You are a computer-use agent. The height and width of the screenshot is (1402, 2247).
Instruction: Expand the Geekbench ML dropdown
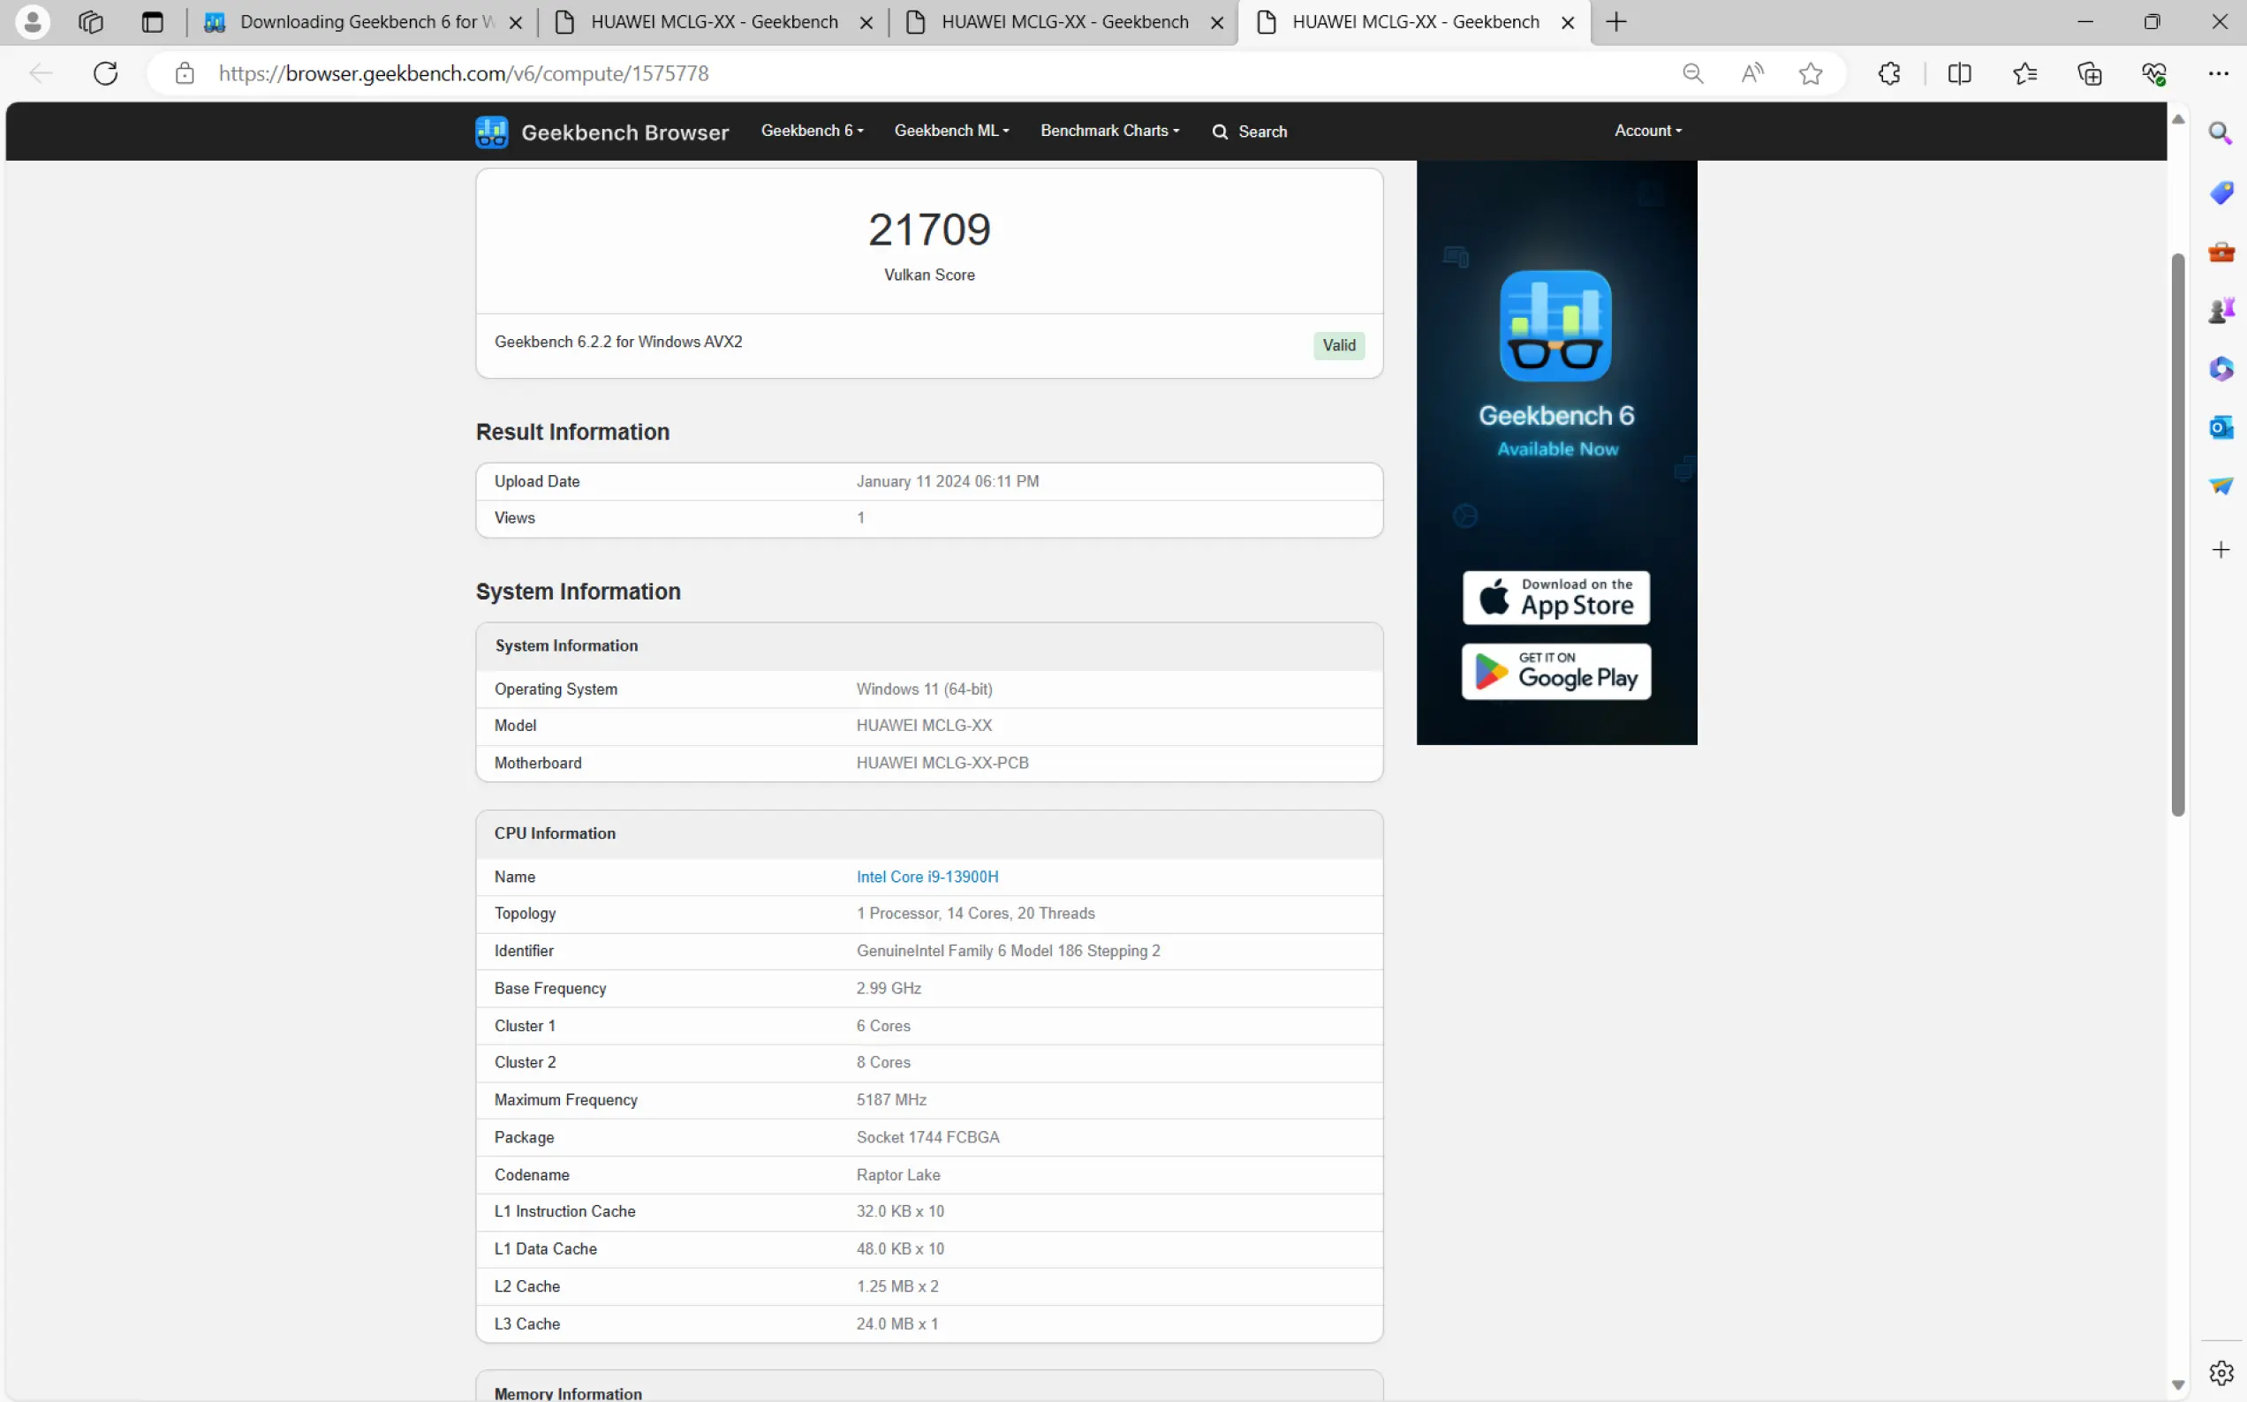pyautogui.click(x=950, y=131)
